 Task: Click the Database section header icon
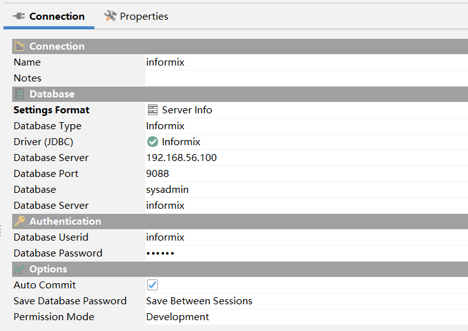(x=19, y=94)
